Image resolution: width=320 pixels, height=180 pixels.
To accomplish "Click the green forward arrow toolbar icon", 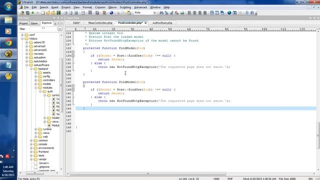I will [x=32, y=13].
